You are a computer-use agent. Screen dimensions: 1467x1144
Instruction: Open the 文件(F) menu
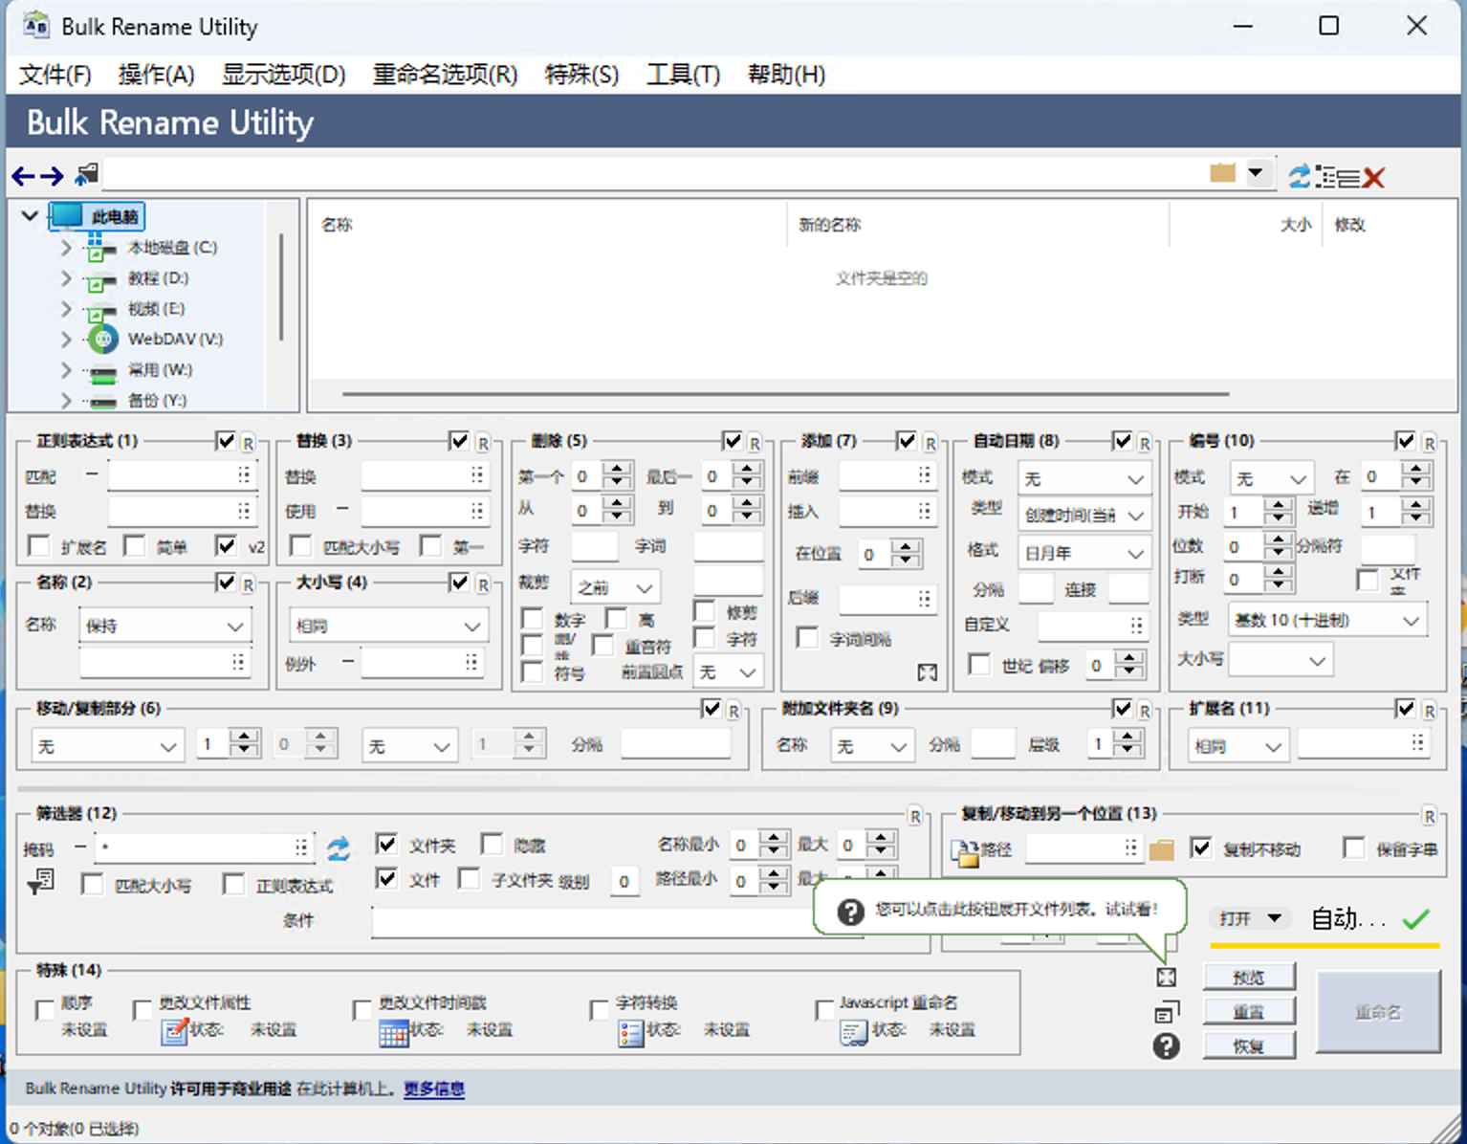click(55, 75)
